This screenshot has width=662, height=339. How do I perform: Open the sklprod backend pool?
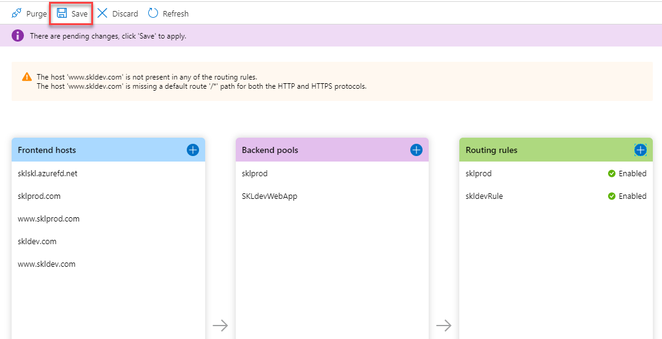click(x=255, y=173)
